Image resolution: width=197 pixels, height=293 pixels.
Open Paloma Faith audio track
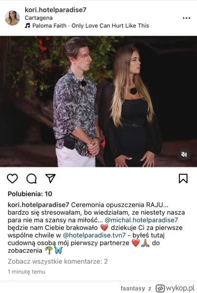click(x=91, y=26)
